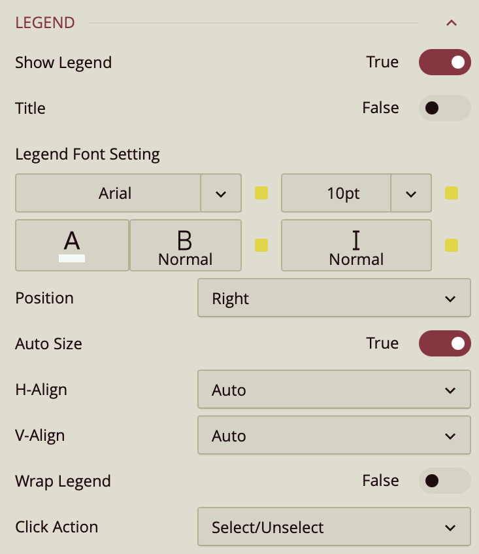Disable the Auto Size toggle
The height and width of the screenshot is (554, 479).
pyautogui.click(x=444, y=343)
